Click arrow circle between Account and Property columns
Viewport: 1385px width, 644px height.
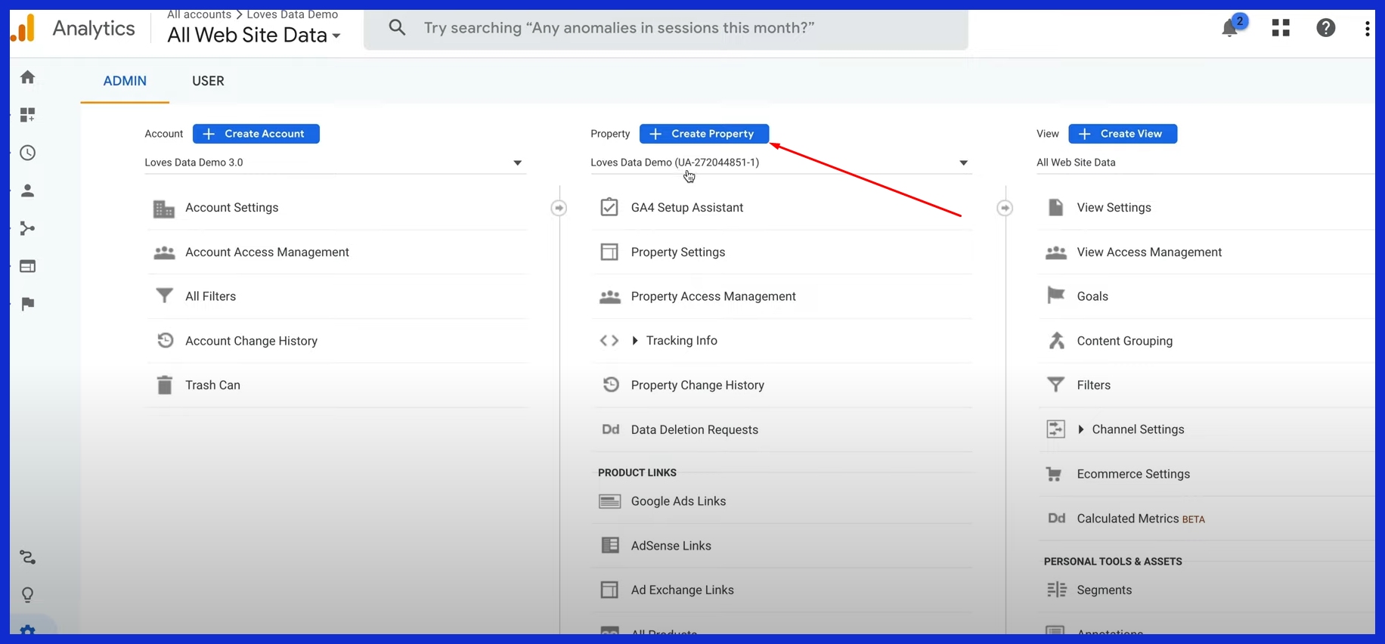click(559, 208)
